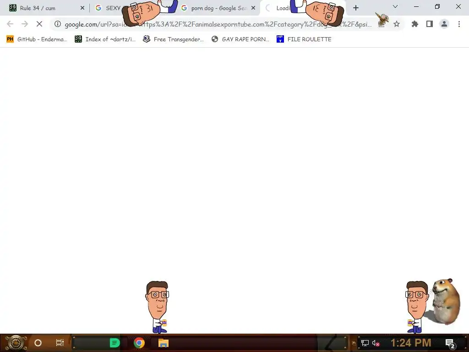Screen dimensions: 469x352
Task: Go back to the previous page
Action: click(10, 24)
